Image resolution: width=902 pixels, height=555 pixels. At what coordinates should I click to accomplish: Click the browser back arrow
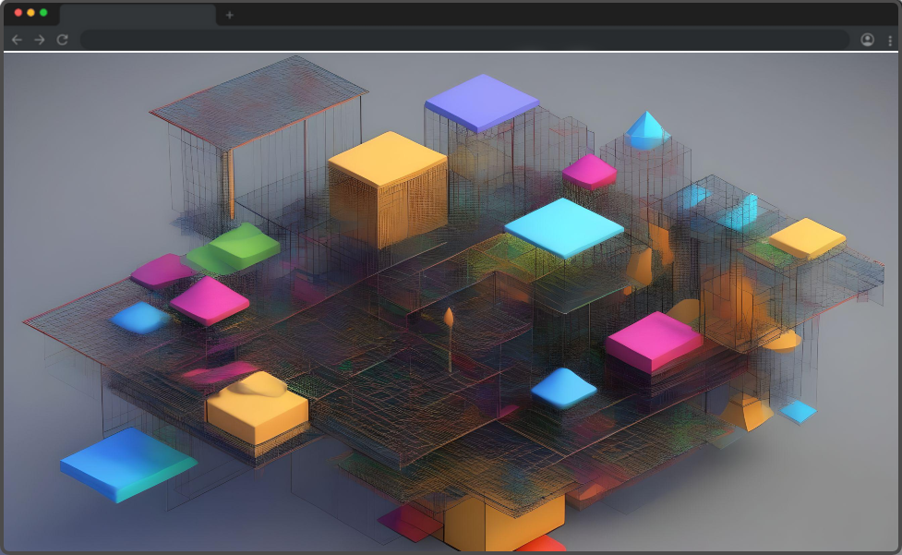(x=17, y=40)
